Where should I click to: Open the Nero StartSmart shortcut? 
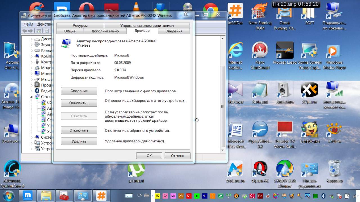260,56
